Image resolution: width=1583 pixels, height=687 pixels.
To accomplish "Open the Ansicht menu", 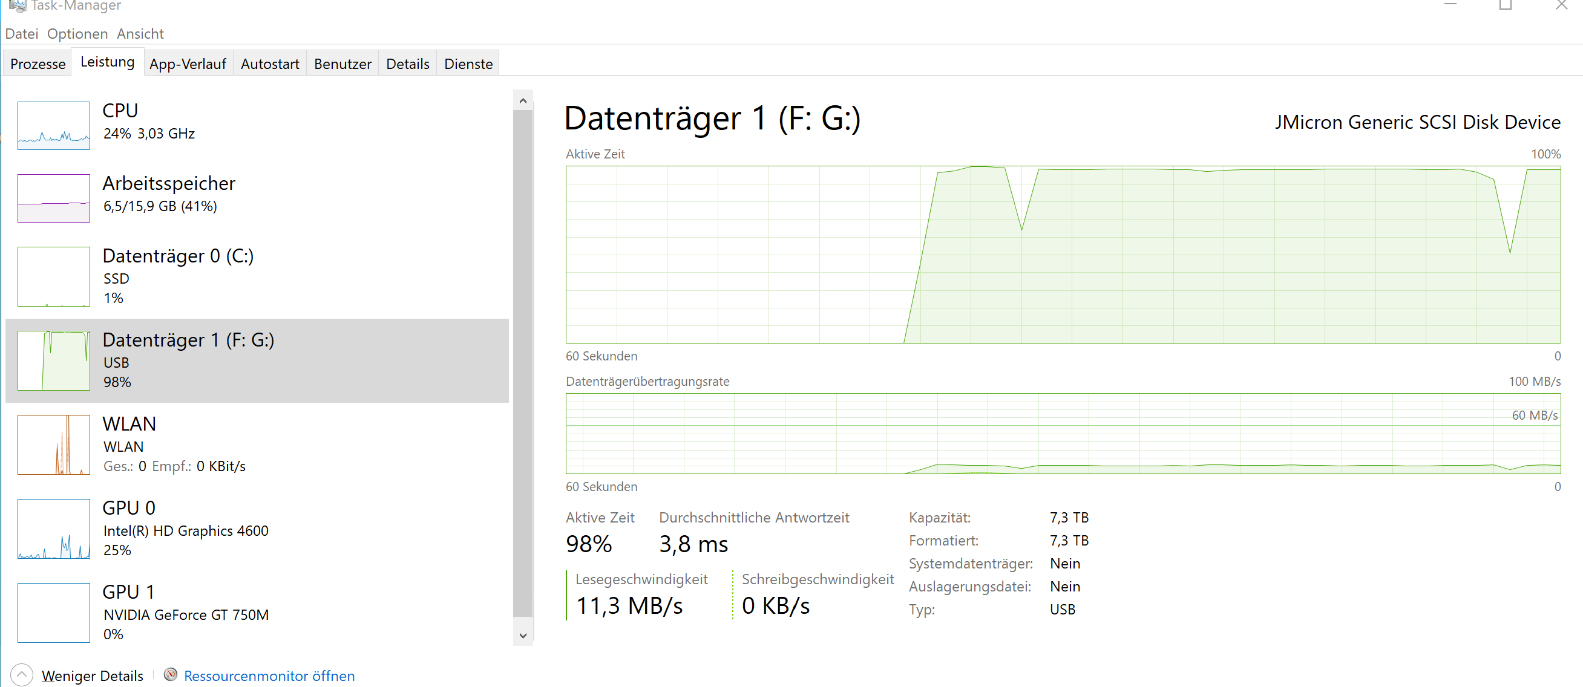I will [140, 34].
